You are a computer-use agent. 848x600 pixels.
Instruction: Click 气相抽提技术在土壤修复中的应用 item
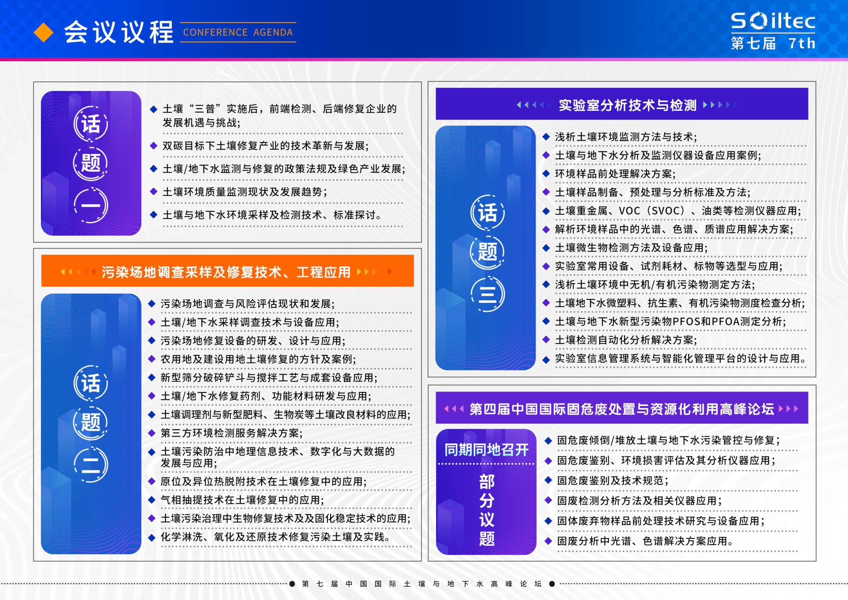click(242, 500)
